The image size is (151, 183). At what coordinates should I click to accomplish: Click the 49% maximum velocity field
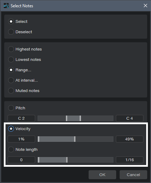pos(130,139)
